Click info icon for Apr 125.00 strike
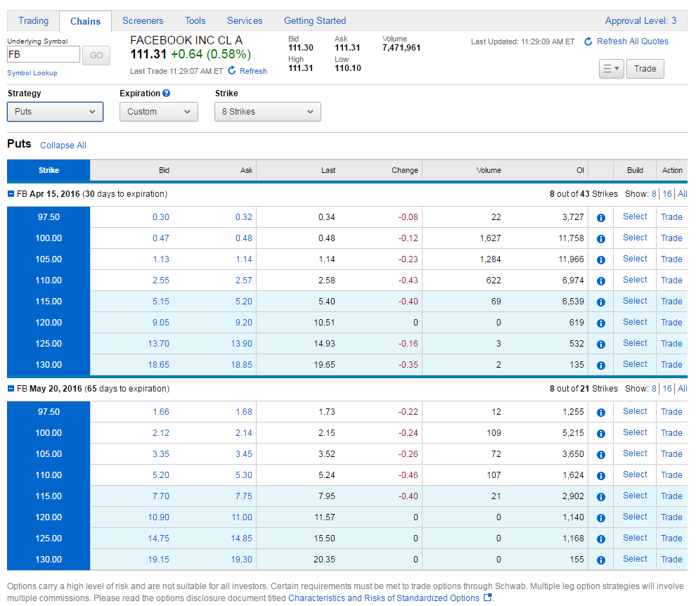Image resolution: width=696 pixels, height=606 pixels. (x=600, y=344)
